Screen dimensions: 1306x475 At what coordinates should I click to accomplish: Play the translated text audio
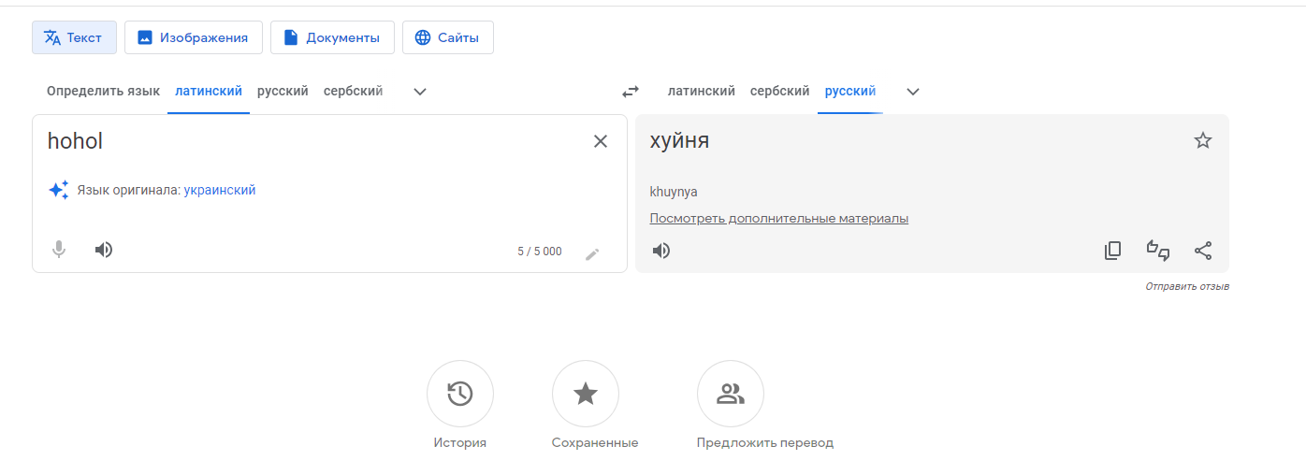pos(661,251)
